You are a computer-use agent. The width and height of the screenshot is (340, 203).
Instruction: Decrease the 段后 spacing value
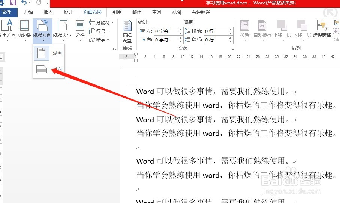[x=231, y=42]
